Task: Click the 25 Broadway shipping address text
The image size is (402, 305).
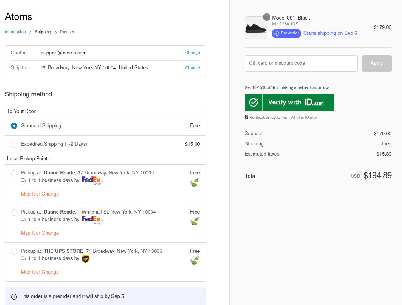Action: point(94,67)
